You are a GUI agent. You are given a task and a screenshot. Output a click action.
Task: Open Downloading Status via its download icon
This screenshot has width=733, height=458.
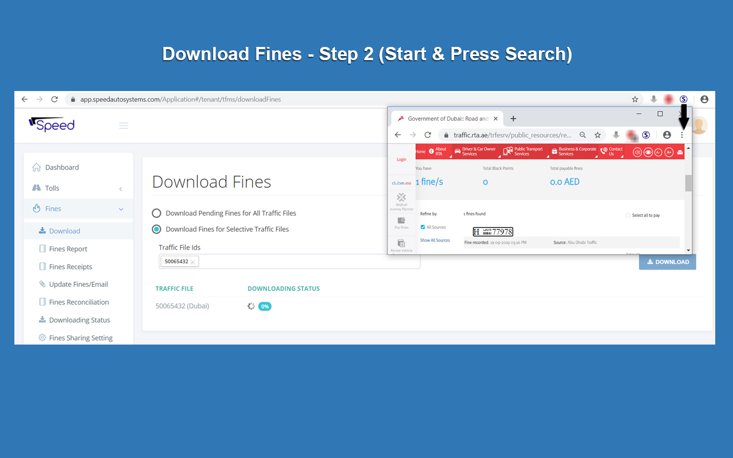point(42,319)
